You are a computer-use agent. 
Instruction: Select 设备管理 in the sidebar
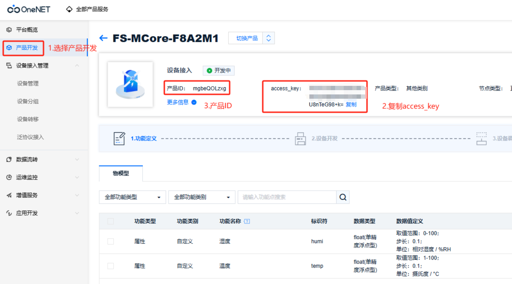28,83
